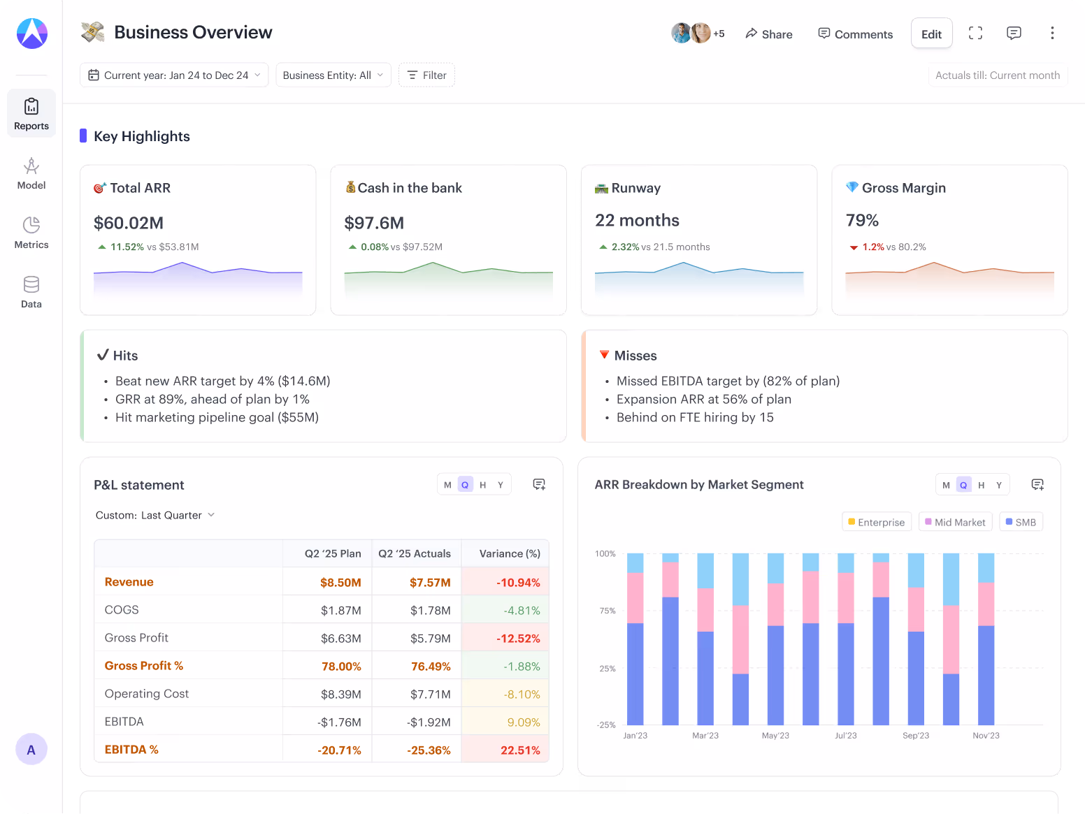Select Quarterly (Q) view in P&L statement
The height and width of the screenshot is (814, 1085).
tap(465, 485)
